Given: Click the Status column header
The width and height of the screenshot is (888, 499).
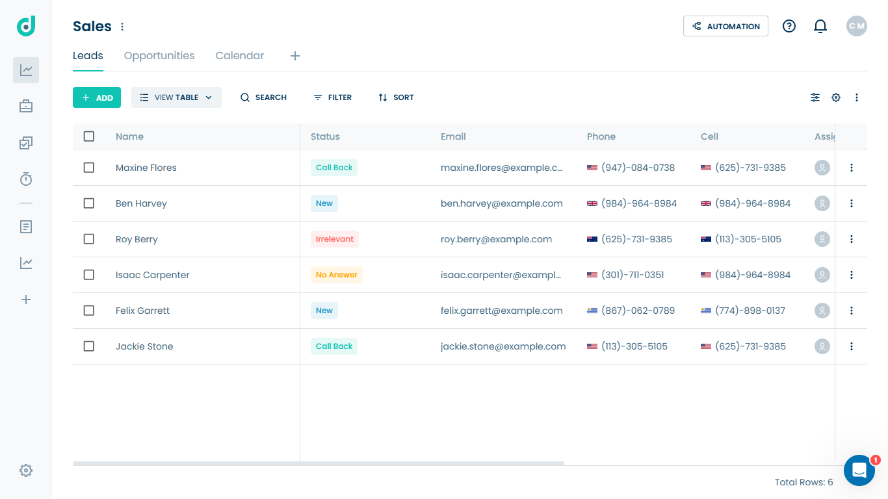Looking at the screenshot, I should point(325,136).
